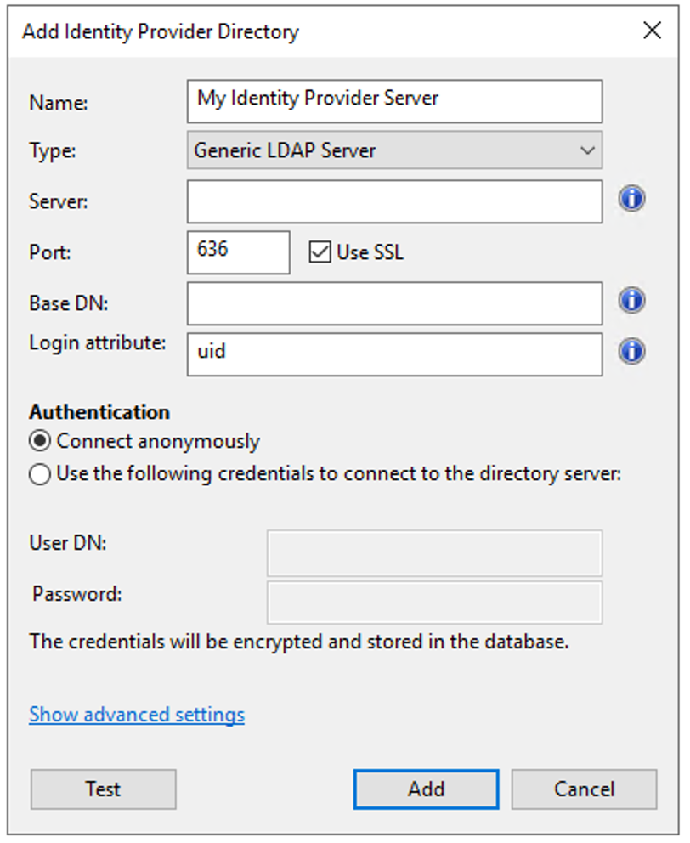Screen dimensions: 690x843
Task: Click inside the Name text field
Action: 395,101
